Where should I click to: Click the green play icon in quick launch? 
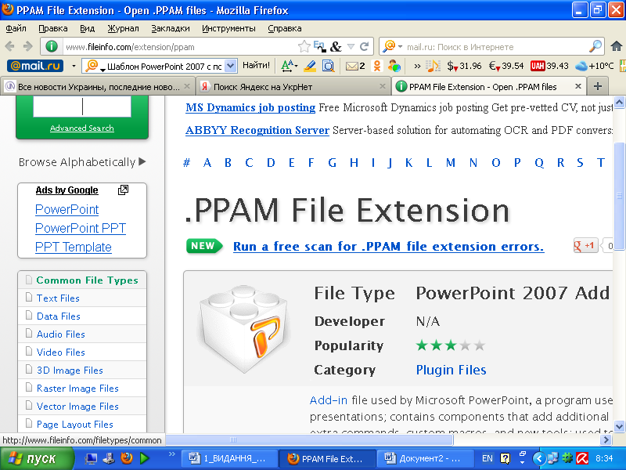[x=145, y=458]
